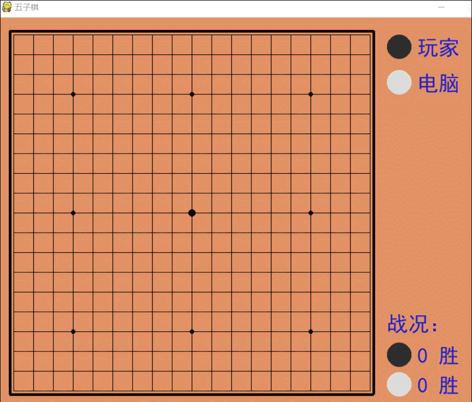The image size is (472, 402).
Task: Place a stone on the left-middle star point
Action: click(73, 213)
